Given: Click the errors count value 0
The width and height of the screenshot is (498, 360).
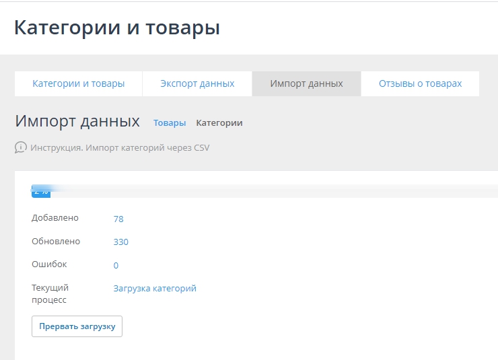Looking at the screenshot, I should [116, 266].
